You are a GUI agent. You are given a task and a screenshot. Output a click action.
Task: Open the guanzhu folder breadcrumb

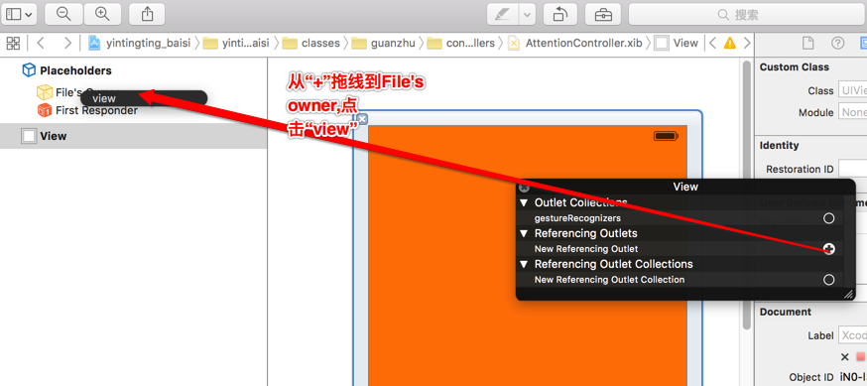[384, 43]
